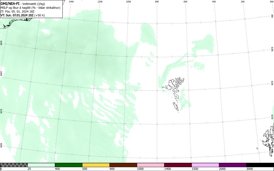Pick the lavender 1500–2000 legend swatch

coord(205,165)
